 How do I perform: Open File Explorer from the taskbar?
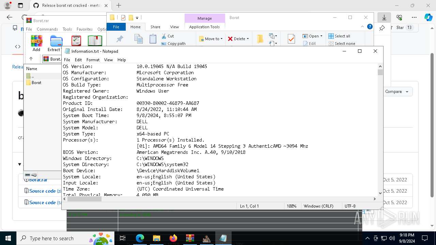click(x=156, y=238)
